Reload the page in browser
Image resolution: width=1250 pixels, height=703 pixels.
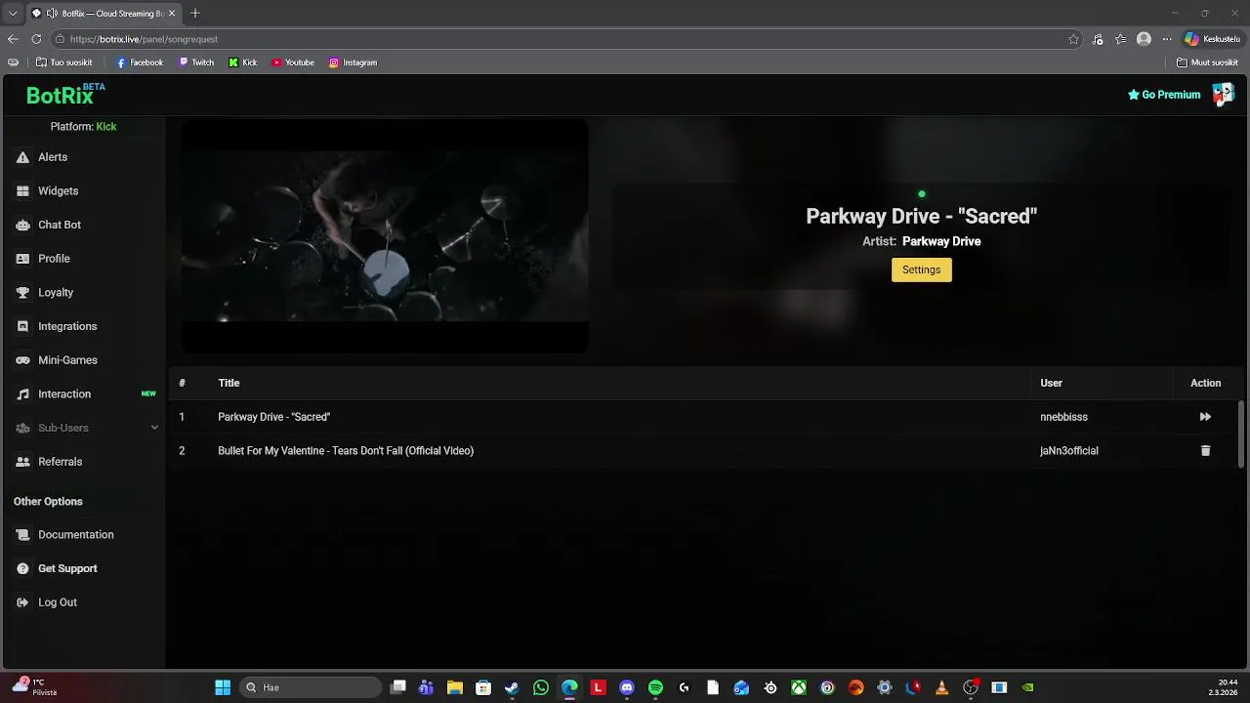[x=36, y=39]
